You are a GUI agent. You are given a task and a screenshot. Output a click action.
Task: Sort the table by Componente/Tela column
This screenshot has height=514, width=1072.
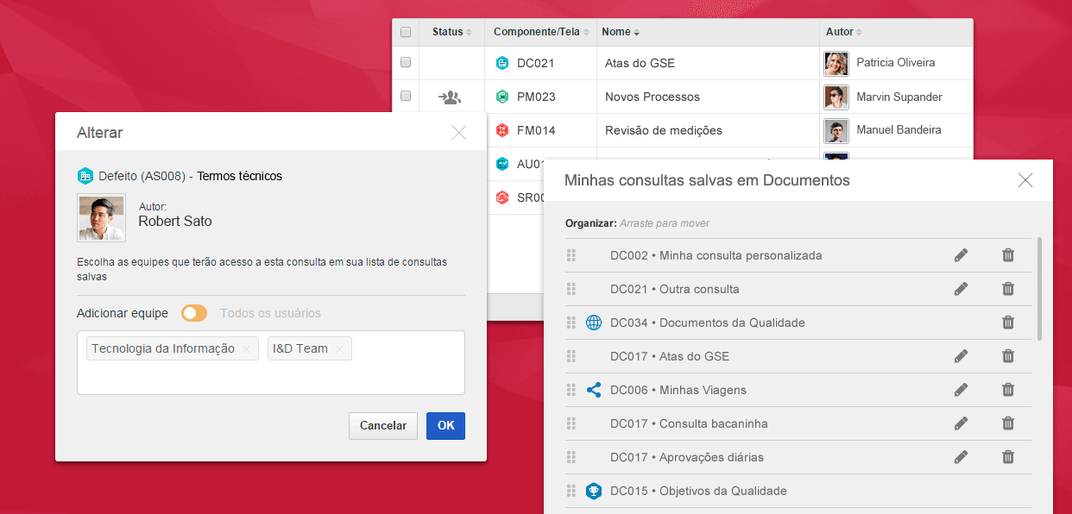tap(541, 32)
